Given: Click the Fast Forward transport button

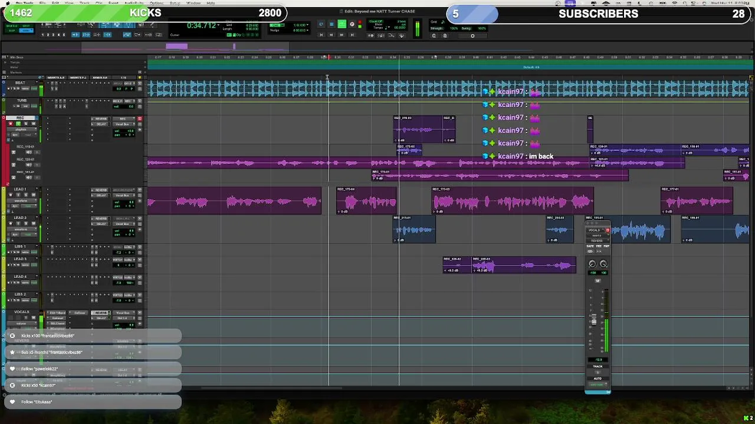Looking at the screenshot, I should [342, 35].
